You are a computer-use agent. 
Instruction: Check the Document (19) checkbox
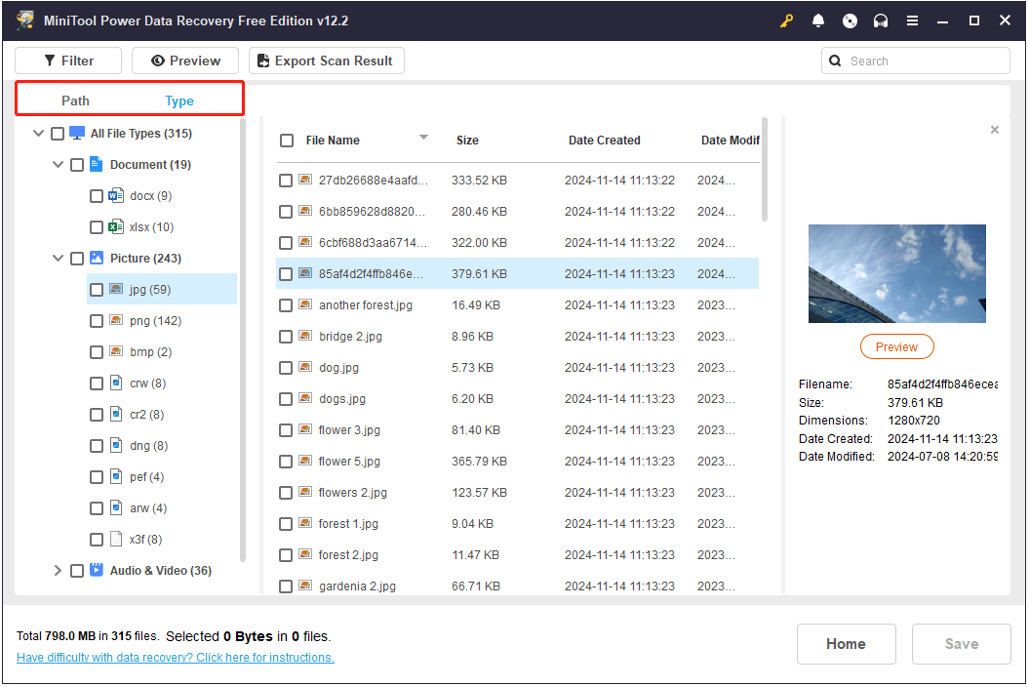[77, 165]
